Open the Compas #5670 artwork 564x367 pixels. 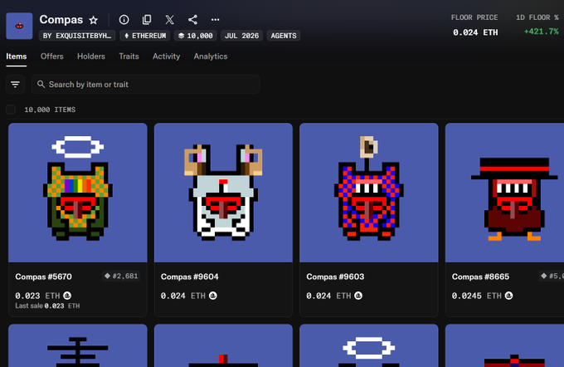pyautogui.click(x=78, y=193)
